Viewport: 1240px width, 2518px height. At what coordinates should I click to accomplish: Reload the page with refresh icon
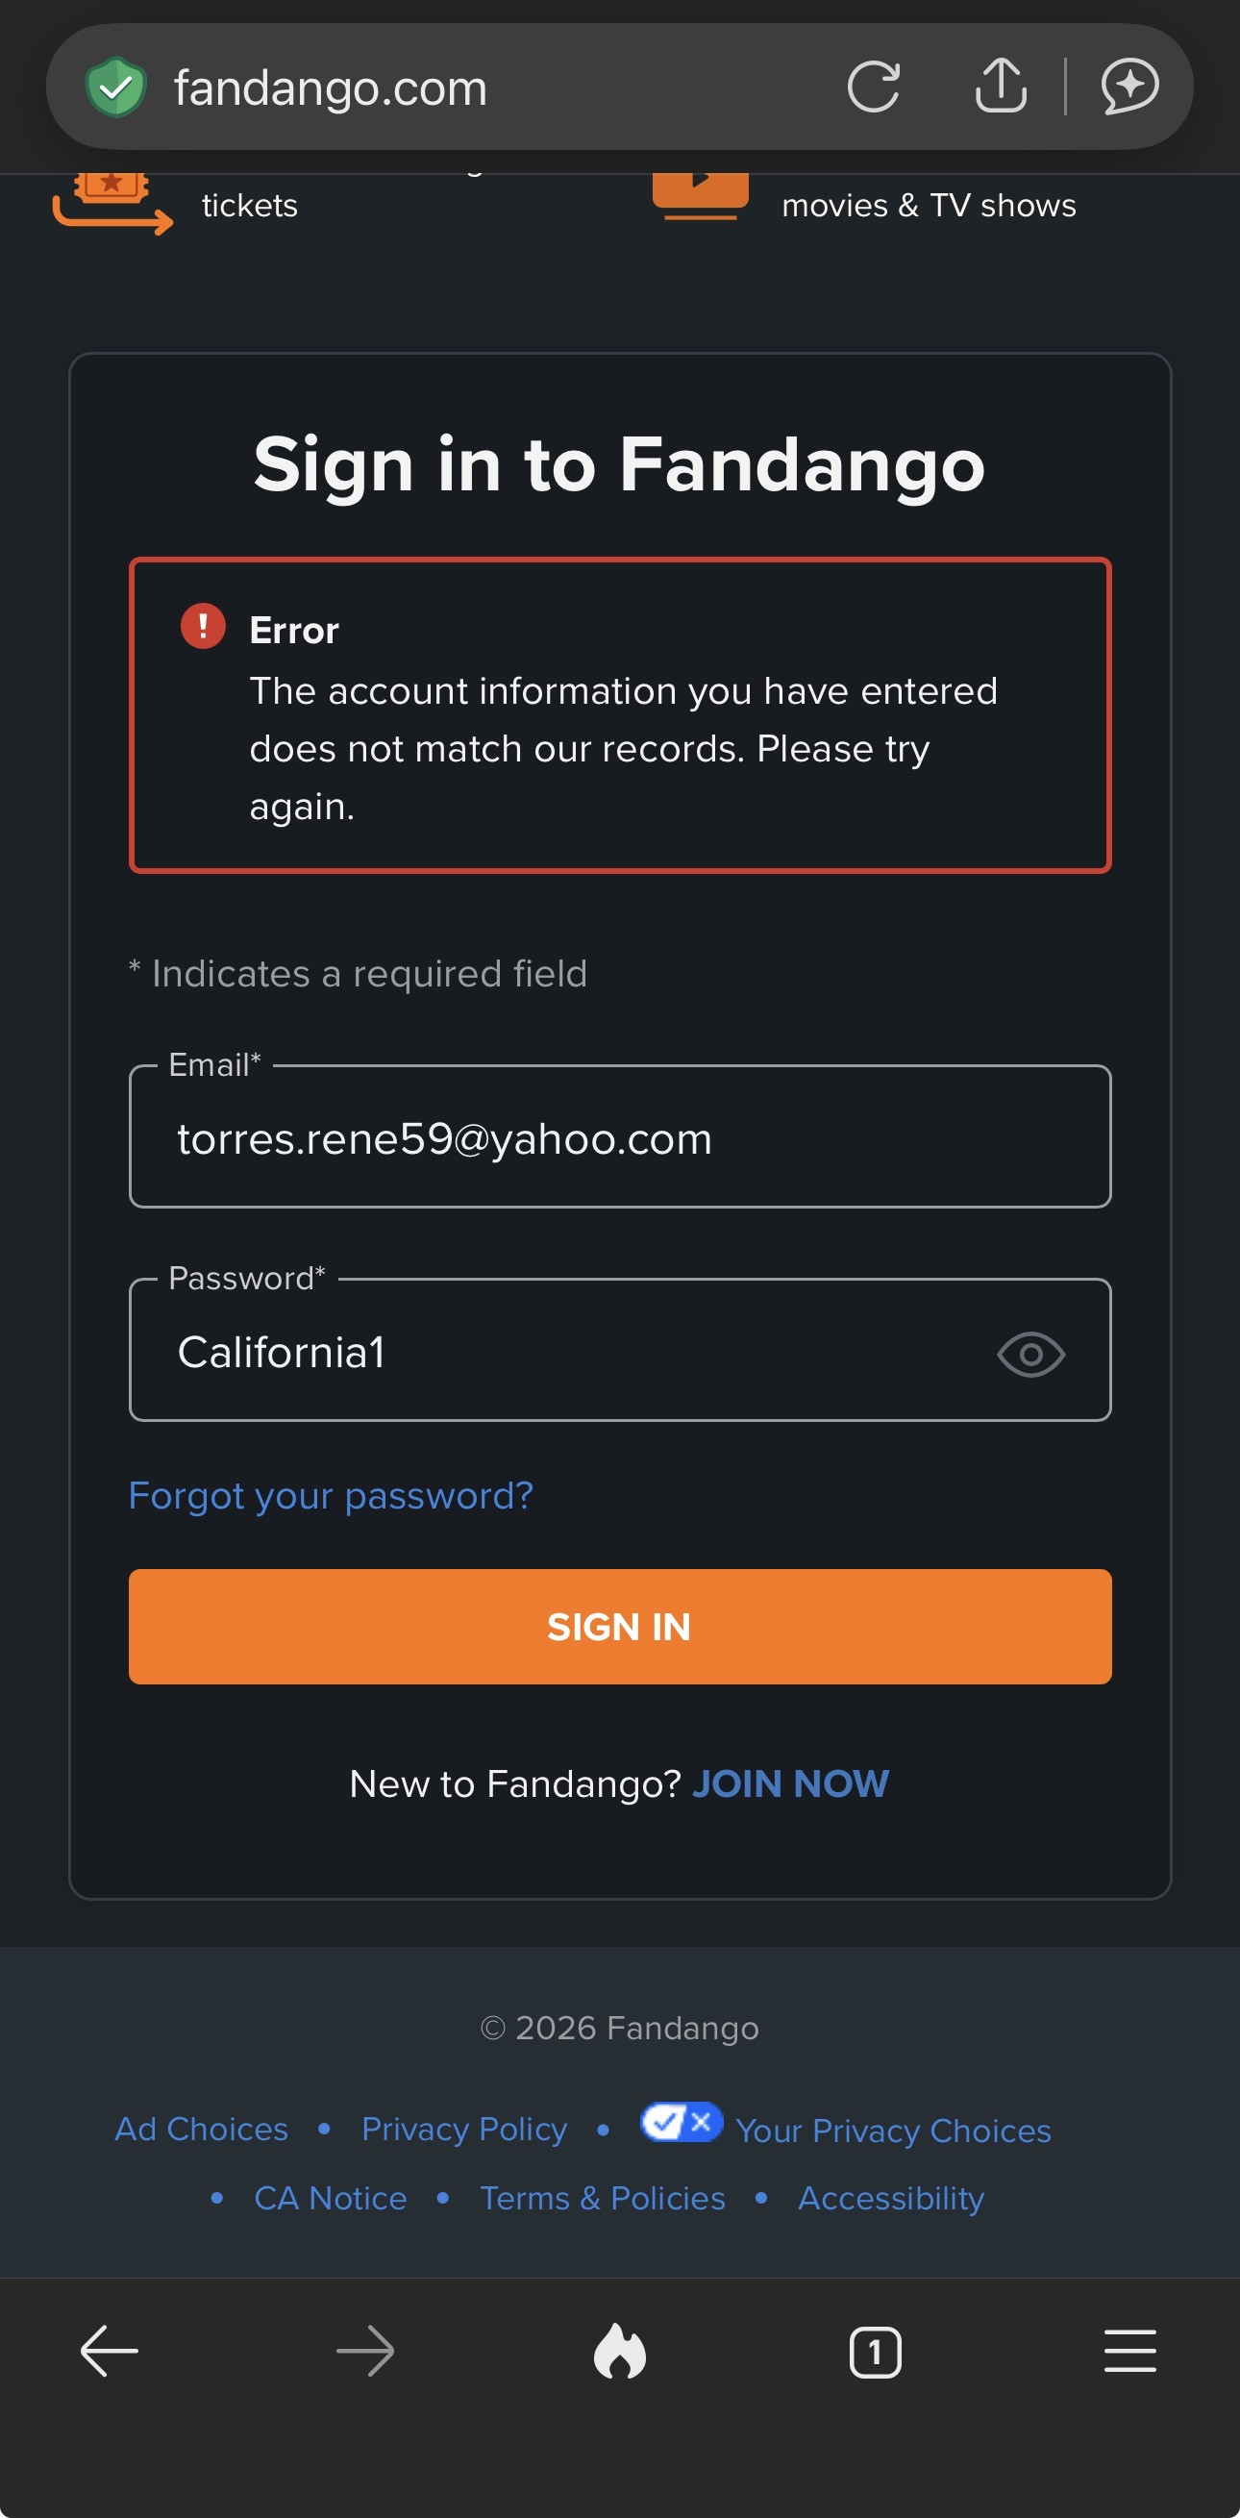coord(873,87)
